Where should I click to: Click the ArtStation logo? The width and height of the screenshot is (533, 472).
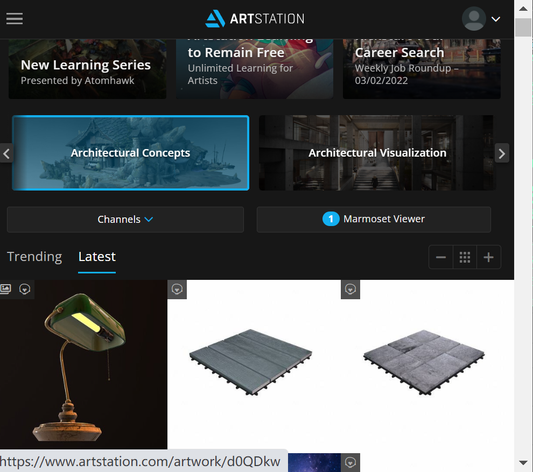coord(254,18)
